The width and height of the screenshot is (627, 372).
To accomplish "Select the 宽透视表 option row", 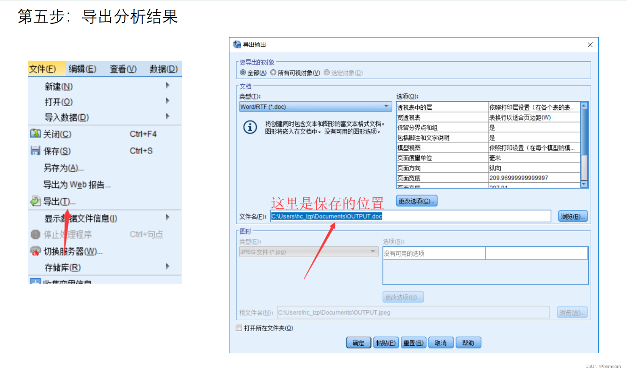I will pos(488,117).
